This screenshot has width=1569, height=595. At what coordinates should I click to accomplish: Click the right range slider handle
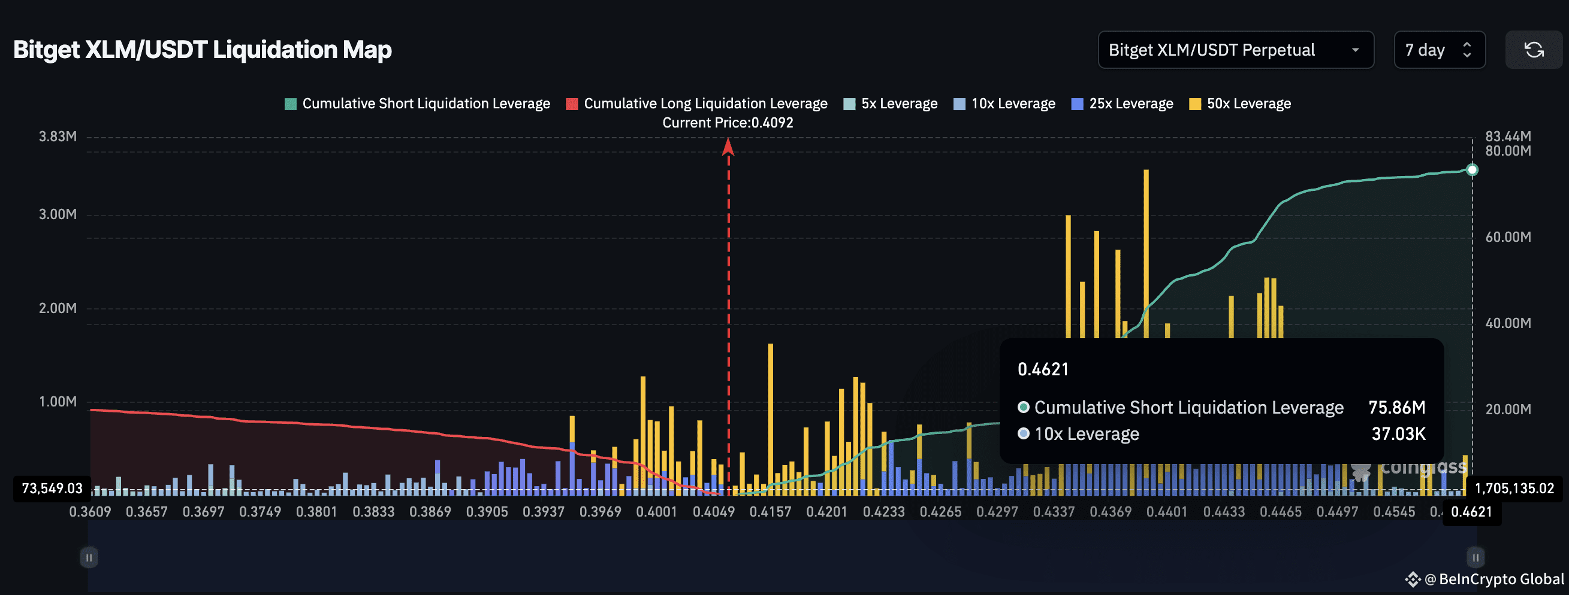pyautogui.click(x=1475, y=557)
